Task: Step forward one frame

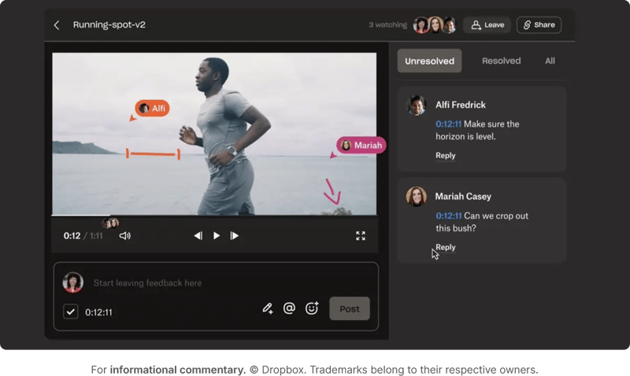Action: pyautogui.click(x=234, y=235)
